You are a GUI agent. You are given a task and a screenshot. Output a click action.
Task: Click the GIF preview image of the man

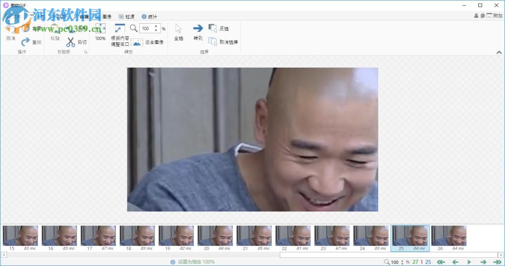(x=252, y=139)
